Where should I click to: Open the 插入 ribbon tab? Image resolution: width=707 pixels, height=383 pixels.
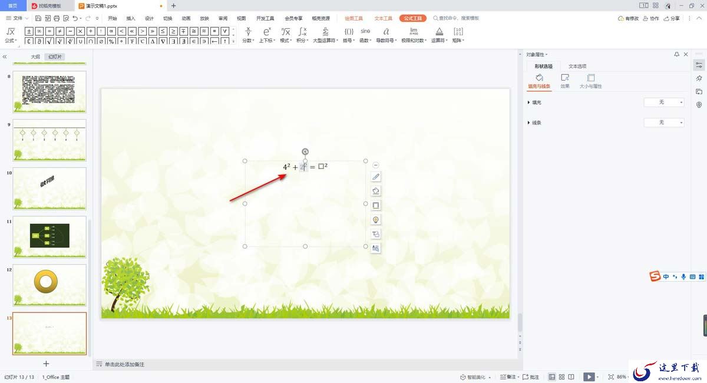click(x=131, y=18)
